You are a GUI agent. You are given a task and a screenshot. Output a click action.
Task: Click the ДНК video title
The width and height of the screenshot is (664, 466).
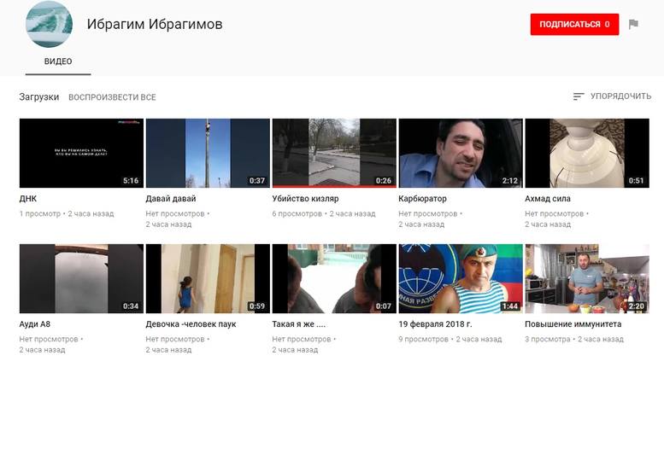pos(28,198)
